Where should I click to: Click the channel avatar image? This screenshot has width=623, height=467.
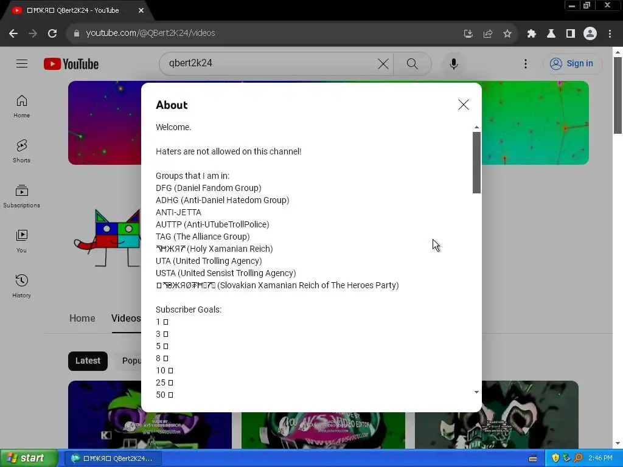coord(107,238)
